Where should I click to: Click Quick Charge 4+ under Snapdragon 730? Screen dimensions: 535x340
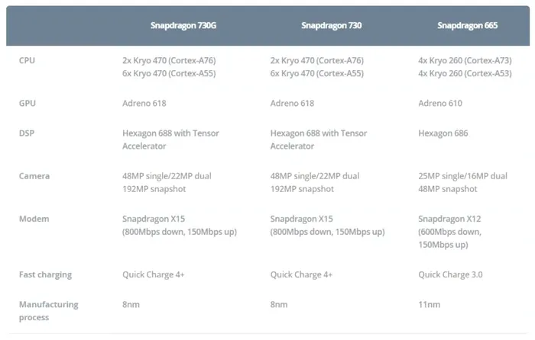coord(301,274)
